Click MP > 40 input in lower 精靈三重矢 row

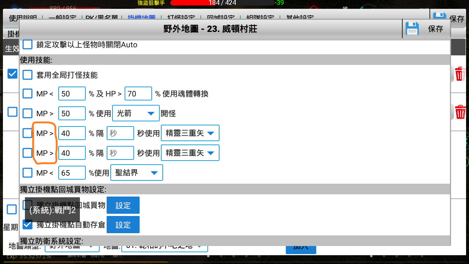point(72,153)
